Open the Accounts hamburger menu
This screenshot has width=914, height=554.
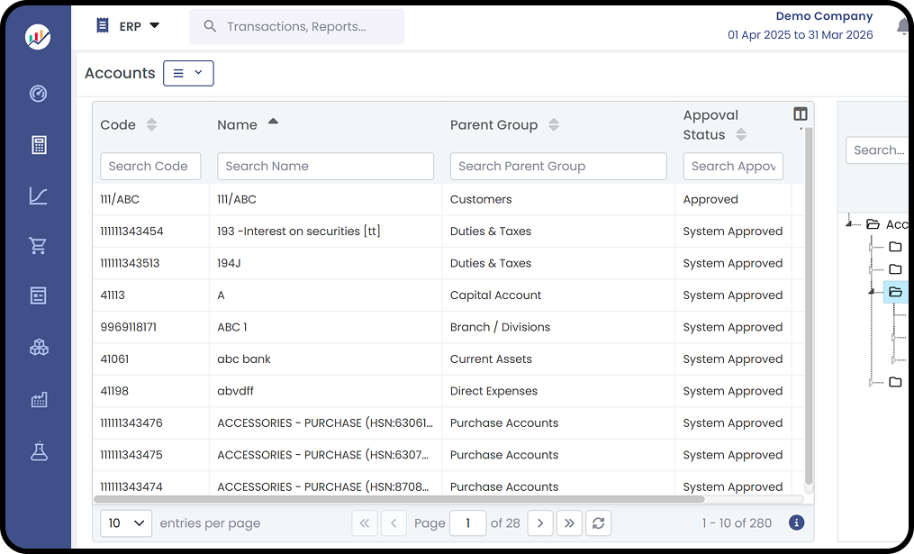(x=188, y=73)
